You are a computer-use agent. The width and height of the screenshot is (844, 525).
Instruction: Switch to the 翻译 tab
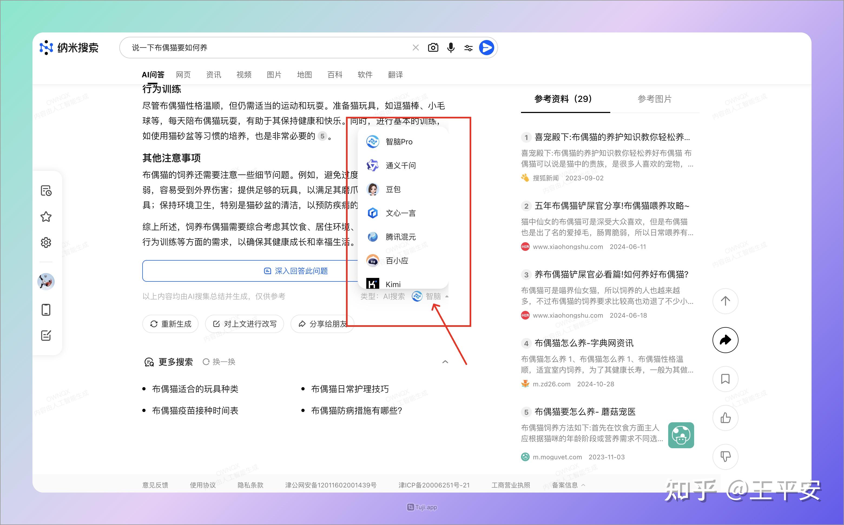(395, 75)
